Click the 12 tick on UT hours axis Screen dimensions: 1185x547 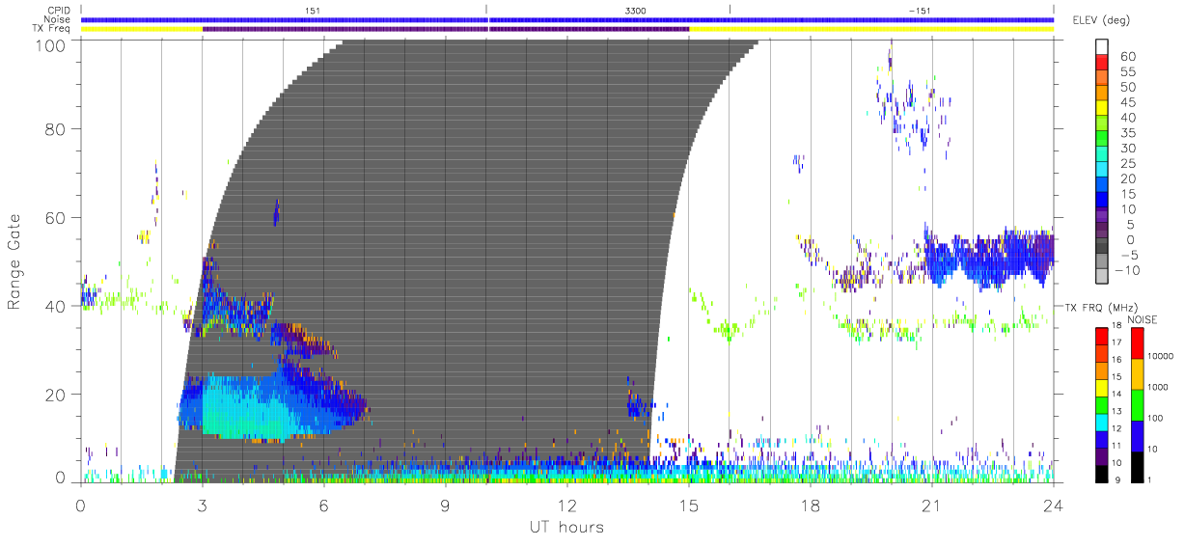pos(567,504)
